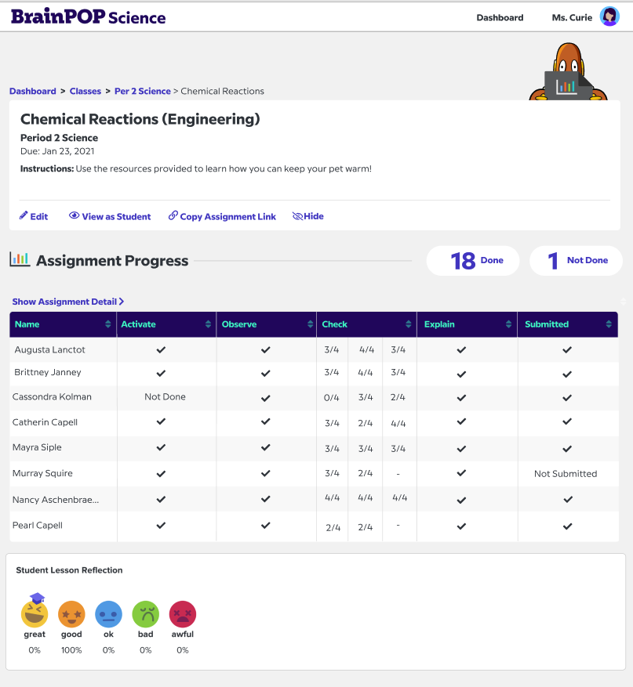This screenshot has height=687, width=633.
Task: Click Augusta Lanctot student name
Action: (x=49, y=349)
